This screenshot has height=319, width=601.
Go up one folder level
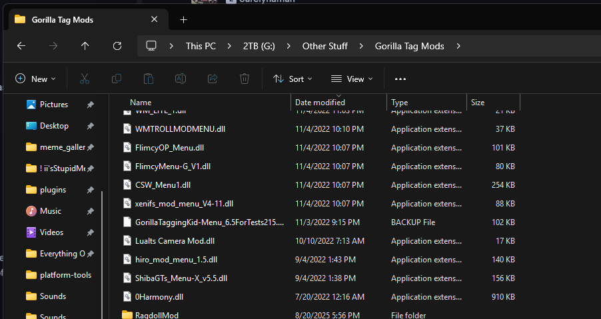[x=85, y=46]
